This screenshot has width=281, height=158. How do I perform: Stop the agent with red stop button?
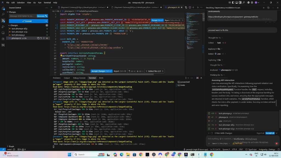click(x=277, y=143)
